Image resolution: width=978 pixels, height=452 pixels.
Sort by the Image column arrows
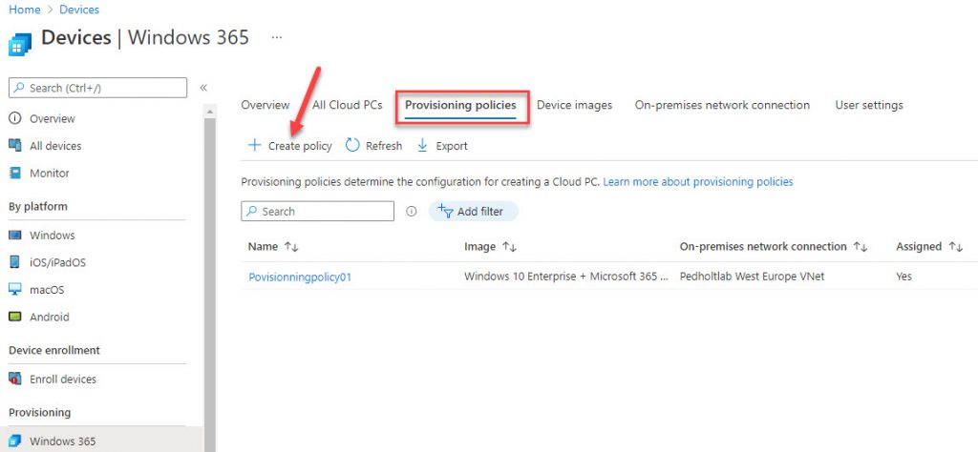click(x=510, y=247)
